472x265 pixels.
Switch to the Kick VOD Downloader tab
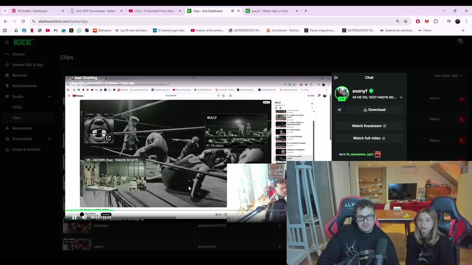click(x=96, y=11)
